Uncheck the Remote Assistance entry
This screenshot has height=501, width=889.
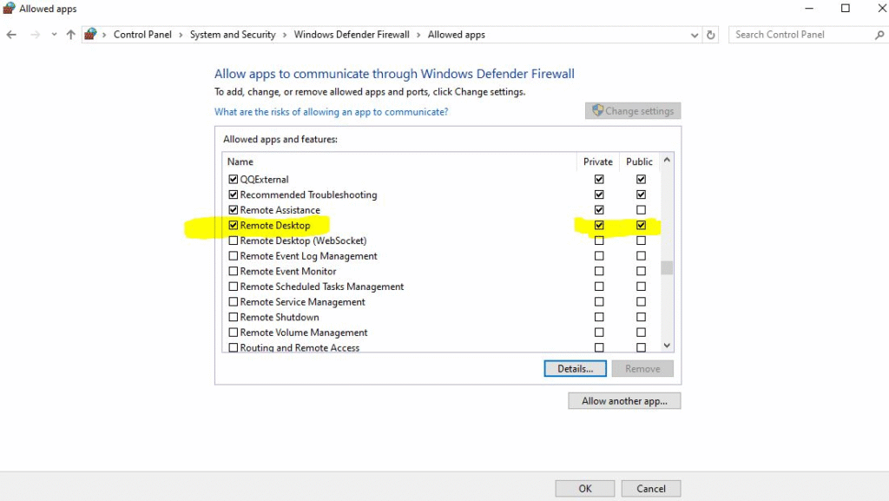coord(233,209)
